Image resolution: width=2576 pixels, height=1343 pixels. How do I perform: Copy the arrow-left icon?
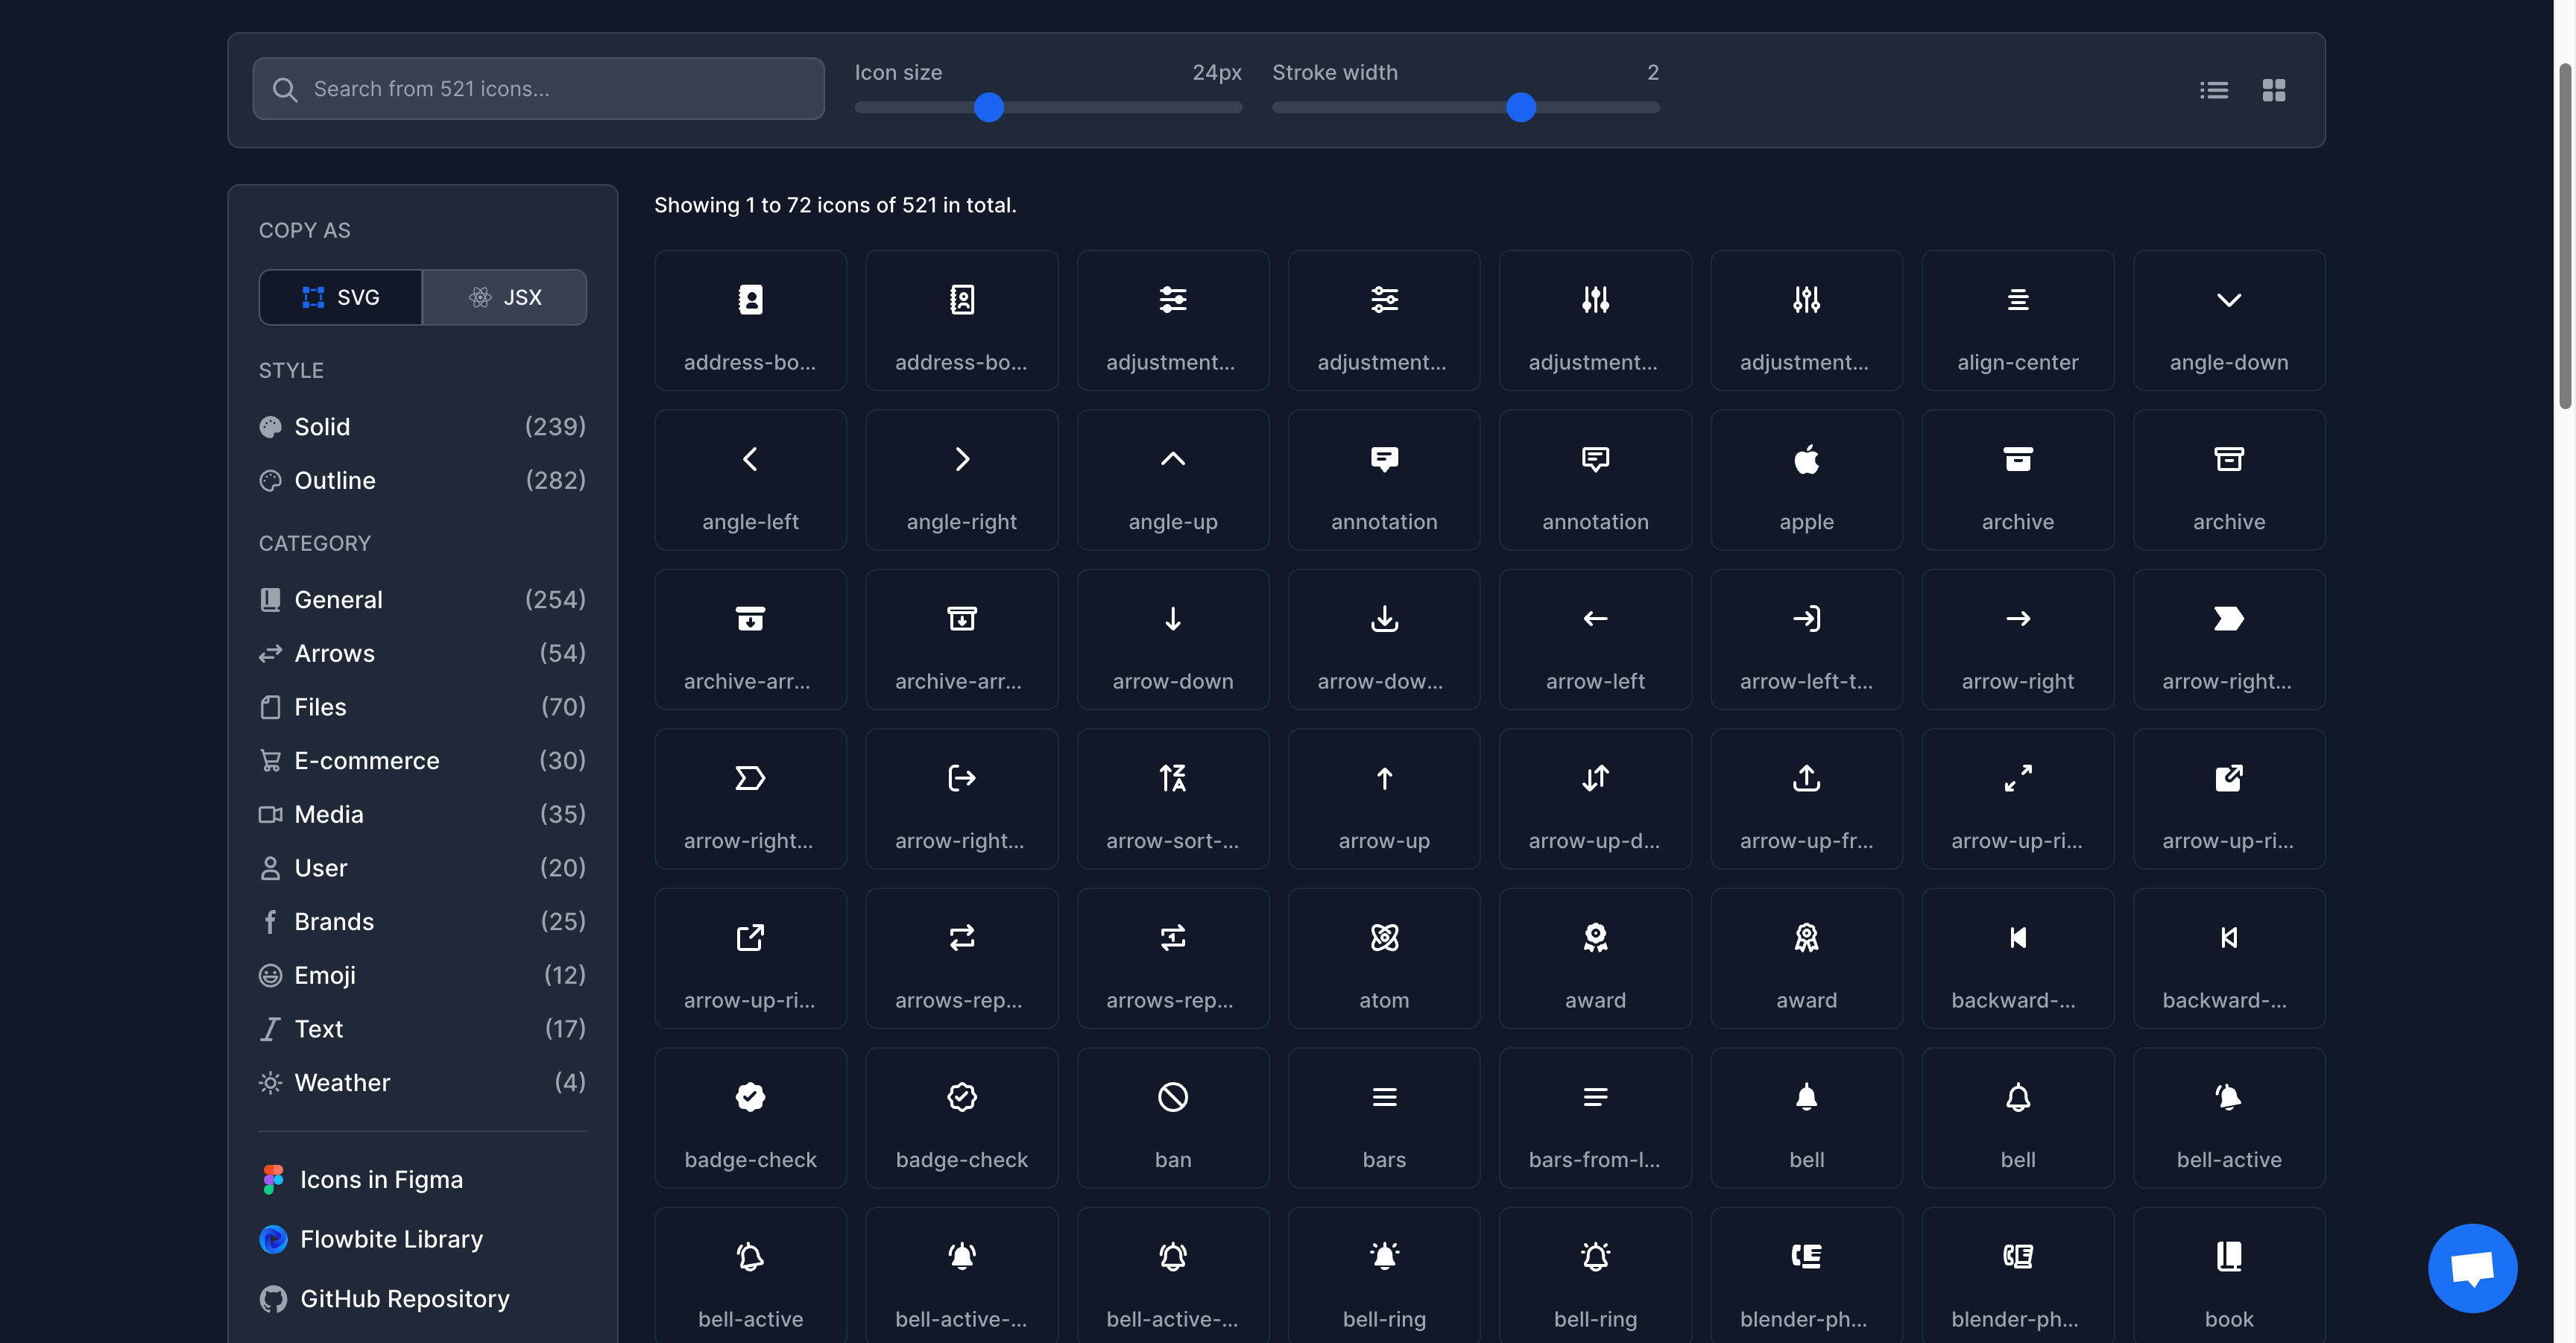(1595, 639)
